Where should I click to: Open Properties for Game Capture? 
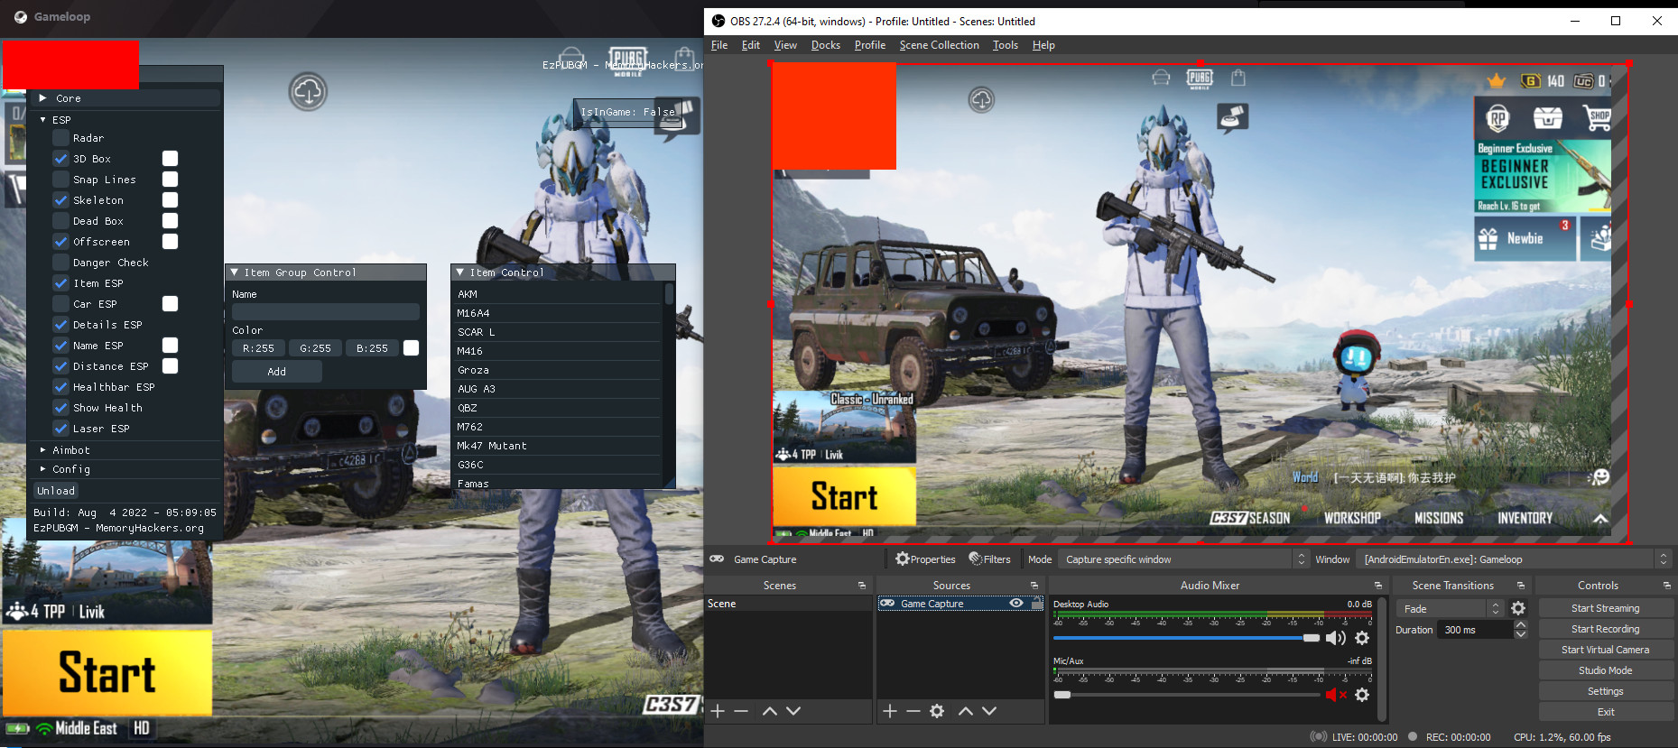coord(925,559)
